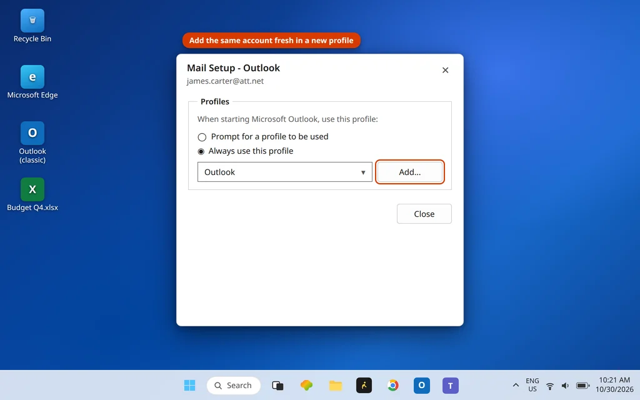Click 'When starting Microsoft Outlook' text

coord(287,119)
